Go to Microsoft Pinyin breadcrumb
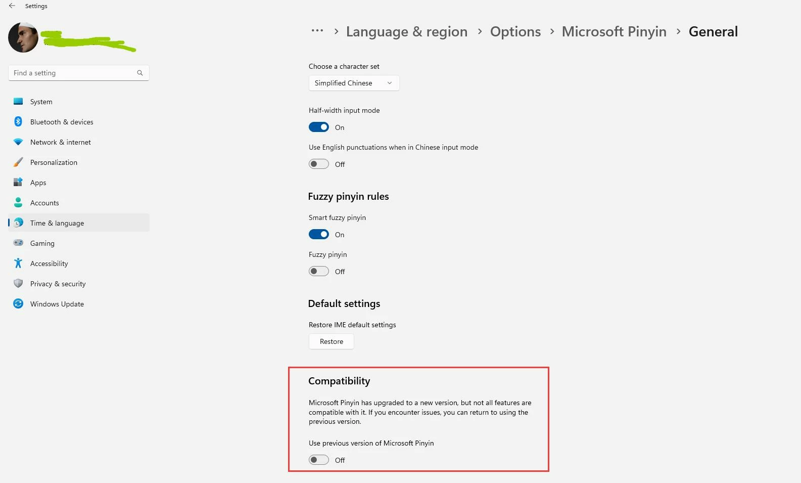Viewport: 801px width, 483px height. (614, 31)
